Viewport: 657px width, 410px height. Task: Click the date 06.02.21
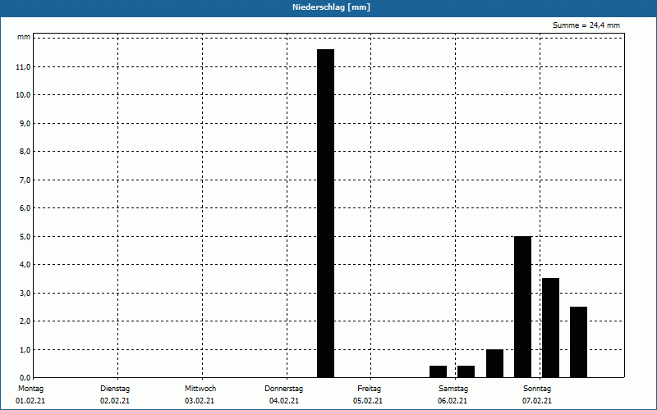click(x=453, y=401)
